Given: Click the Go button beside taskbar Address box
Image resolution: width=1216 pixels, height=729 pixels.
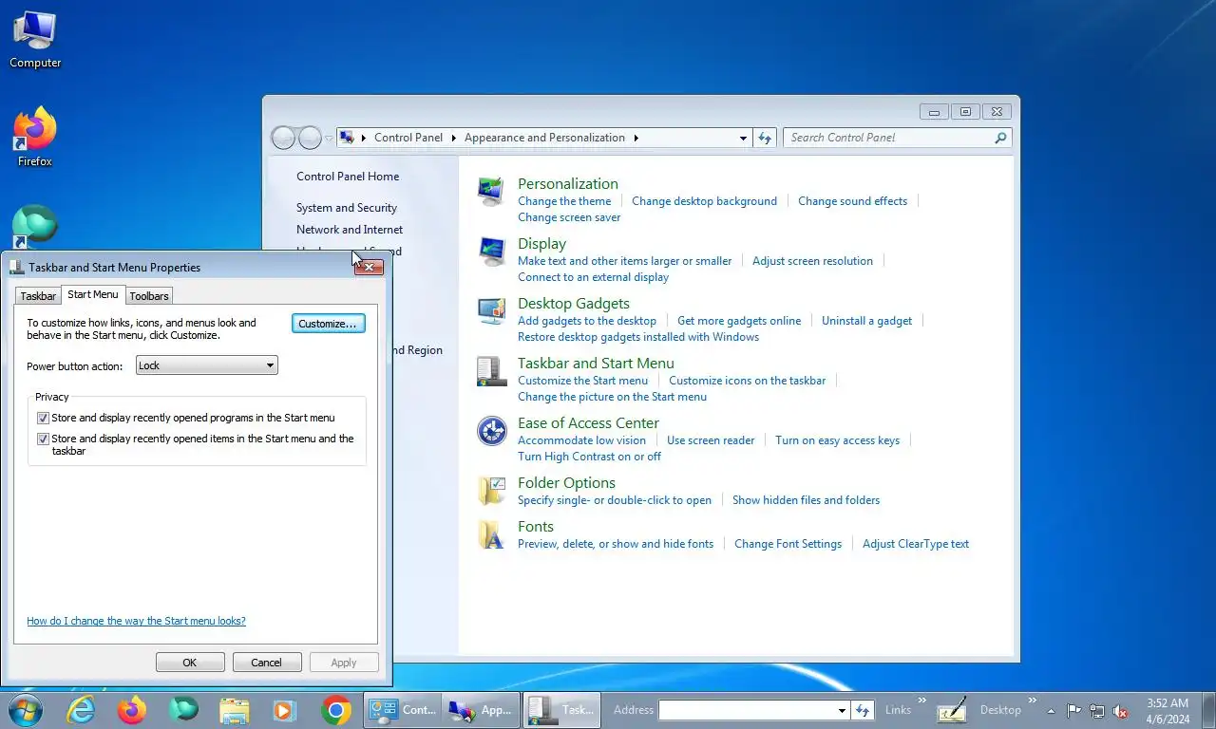Looking at the screenshot, I should coord(863,710).
